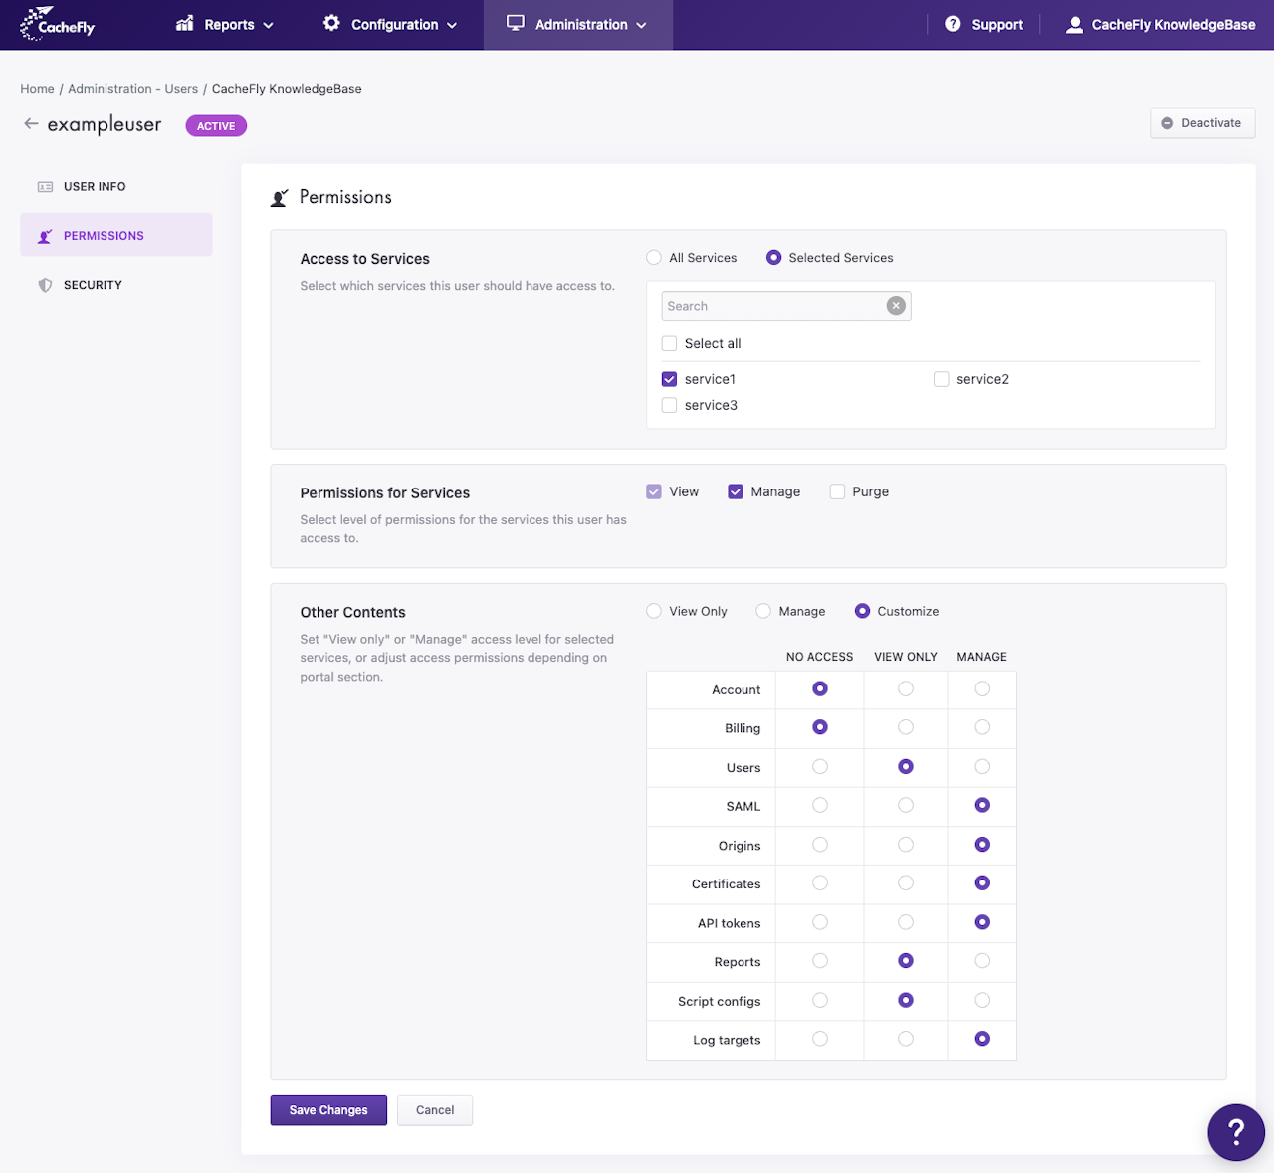This screenshot has width=1274, height=1173.
Task: Set Billing to View Only
Action: tap(906, 727)
